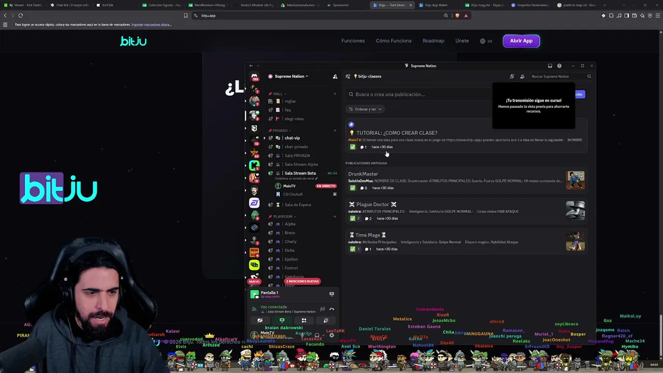Open notification settings bell in channel header
663x373 pixels.
[512, 76]
